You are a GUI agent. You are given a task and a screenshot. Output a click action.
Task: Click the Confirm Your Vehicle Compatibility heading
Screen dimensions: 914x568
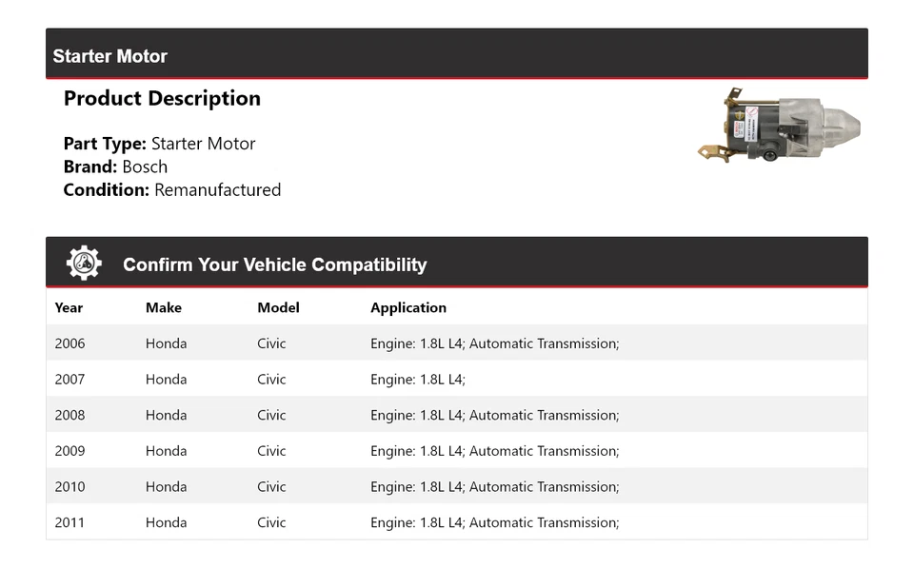(274, 264)
